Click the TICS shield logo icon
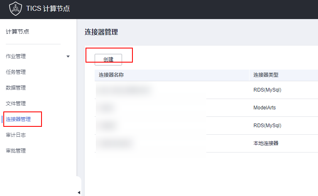Screen dimensions: 318x196 (15, 9)
